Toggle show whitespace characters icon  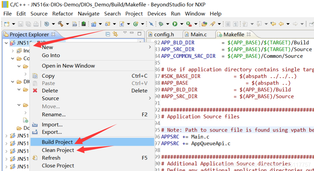236,24
